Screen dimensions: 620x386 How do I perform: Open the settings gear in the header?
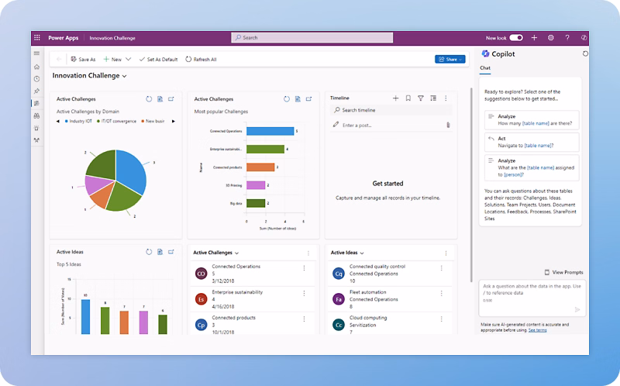click(x=551, y=37)
